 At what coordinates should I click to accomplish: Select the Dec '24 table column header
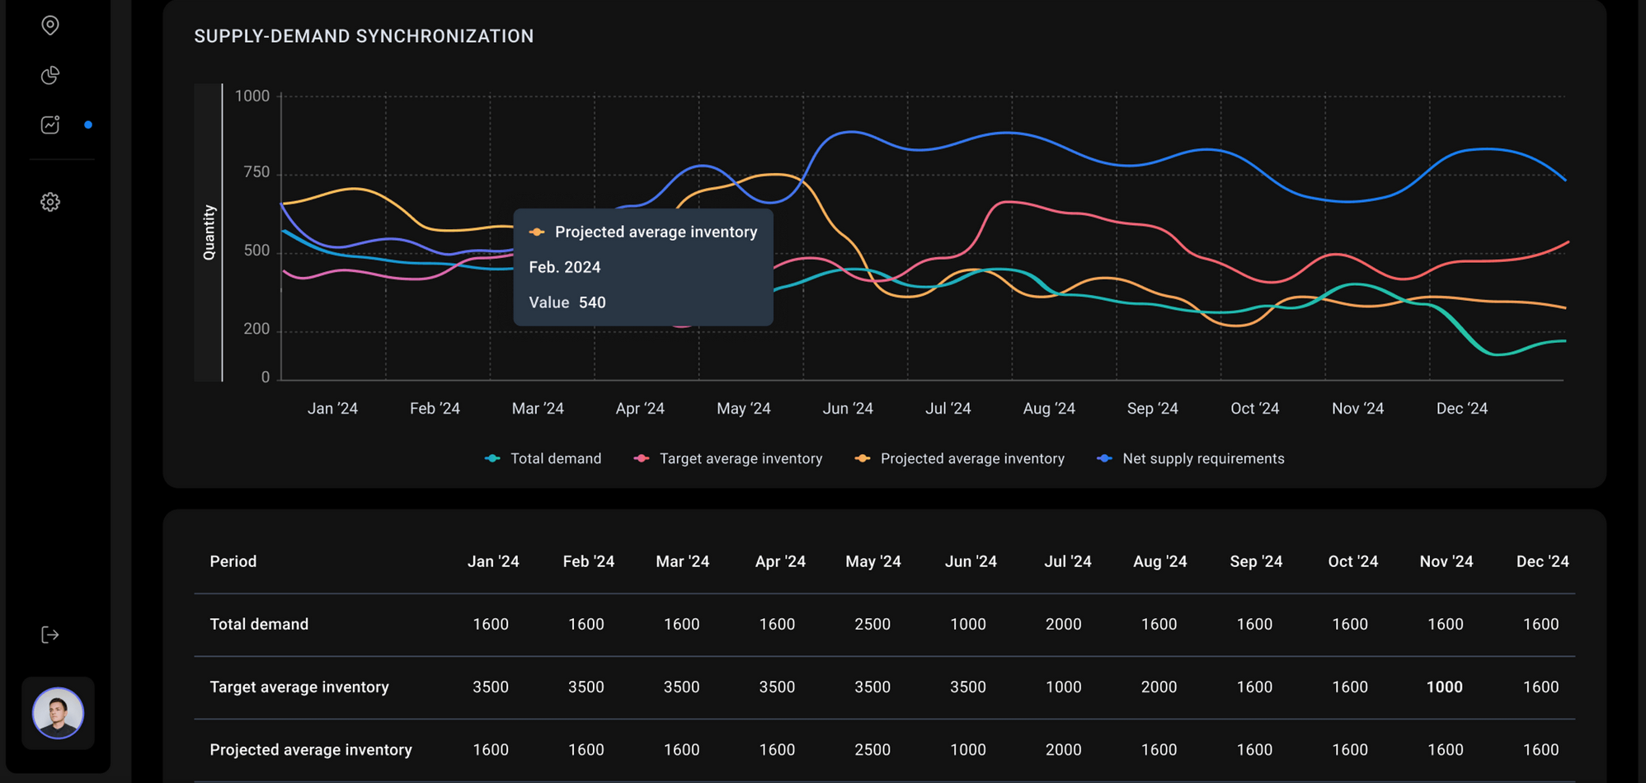click(x=1542, y=561)
